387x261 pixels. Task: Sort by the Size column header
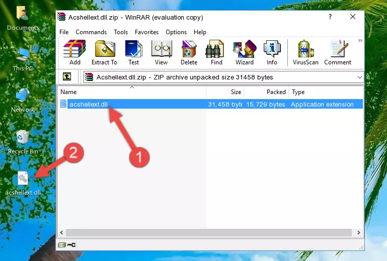[225, 92]
